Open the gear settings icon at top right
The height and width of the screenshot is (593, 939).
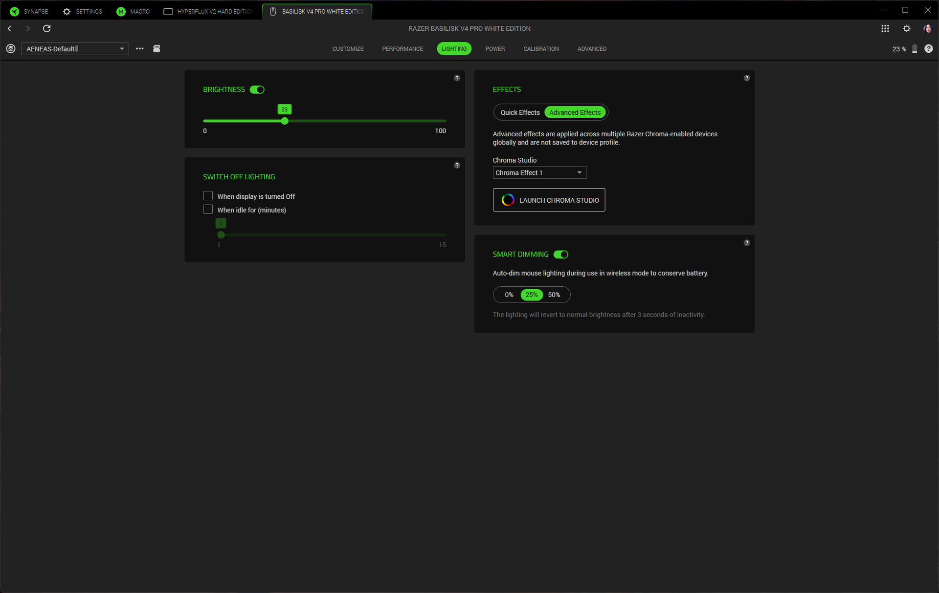[907, 28]
